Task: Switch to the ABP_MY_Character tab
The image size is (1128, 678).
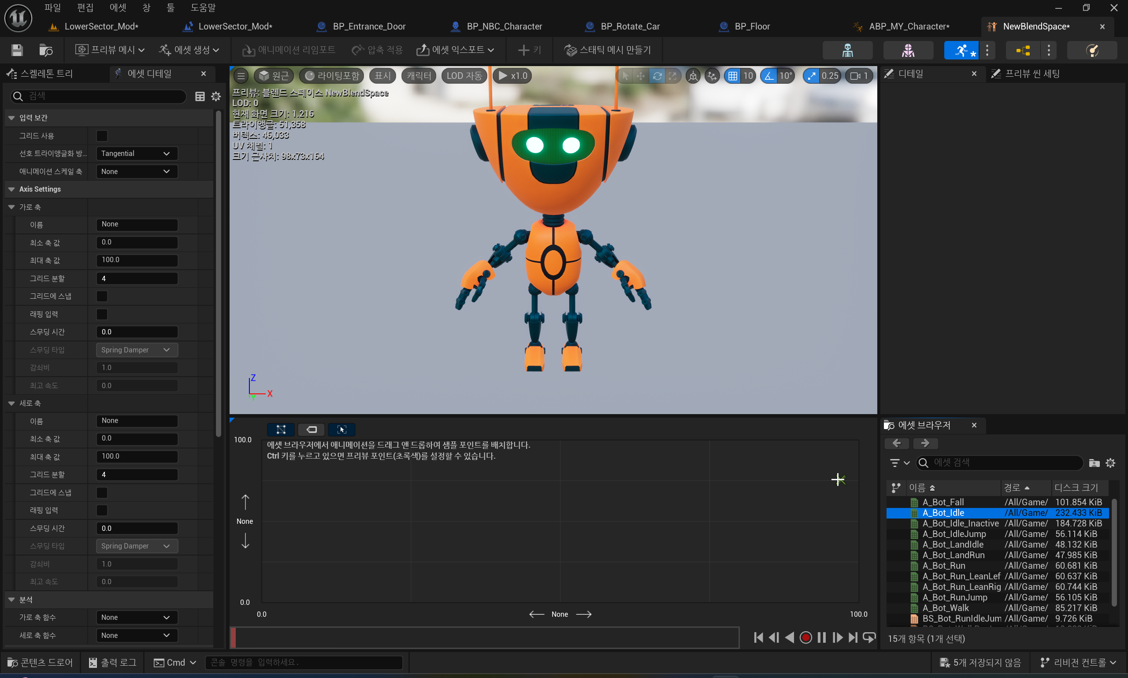Action: (908, 26)
